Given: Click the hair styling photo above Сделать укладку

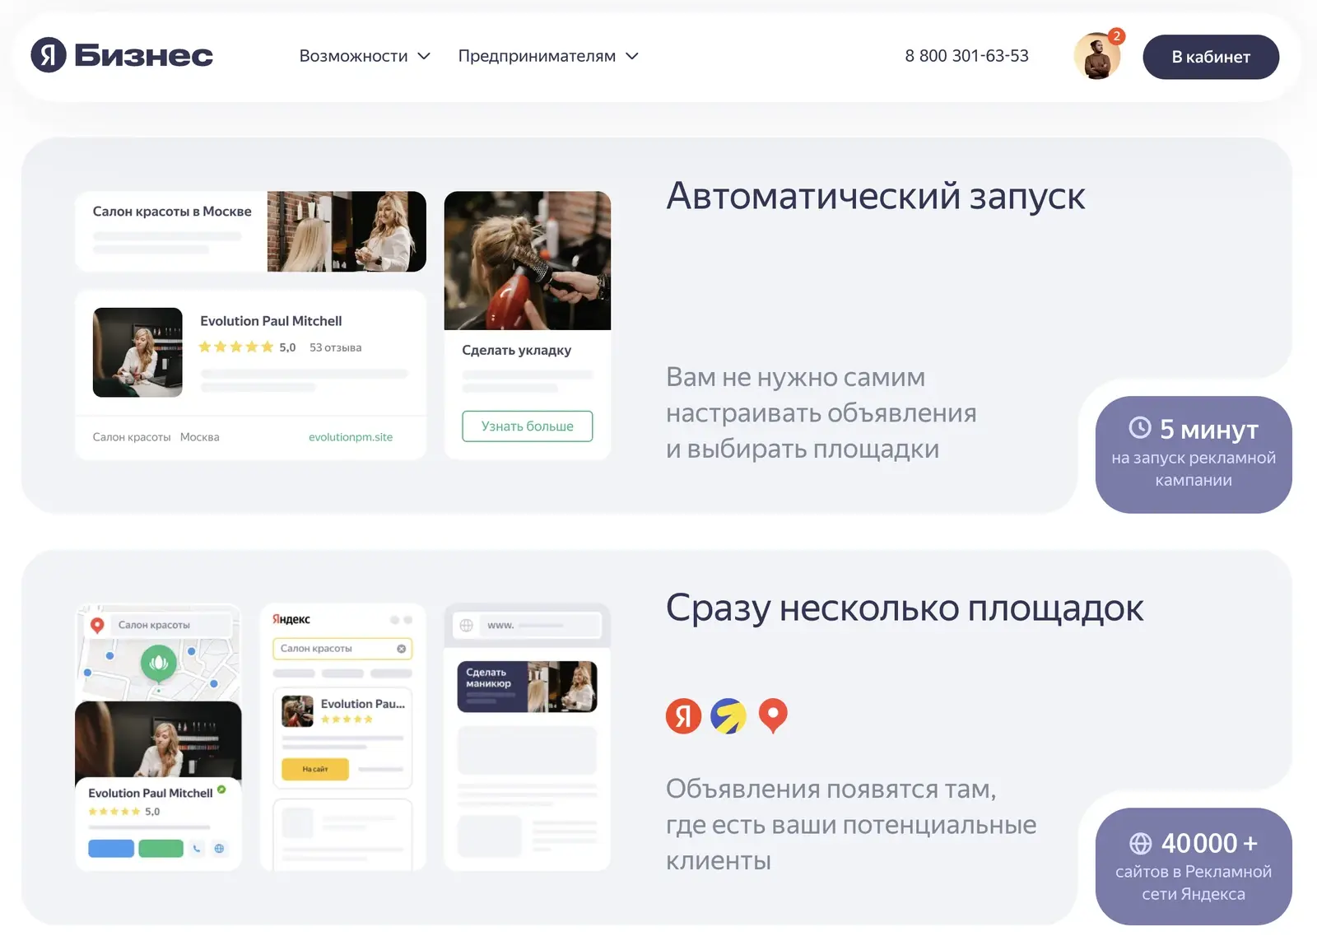Looking at the screenshot, I should [x=528, y=260].
